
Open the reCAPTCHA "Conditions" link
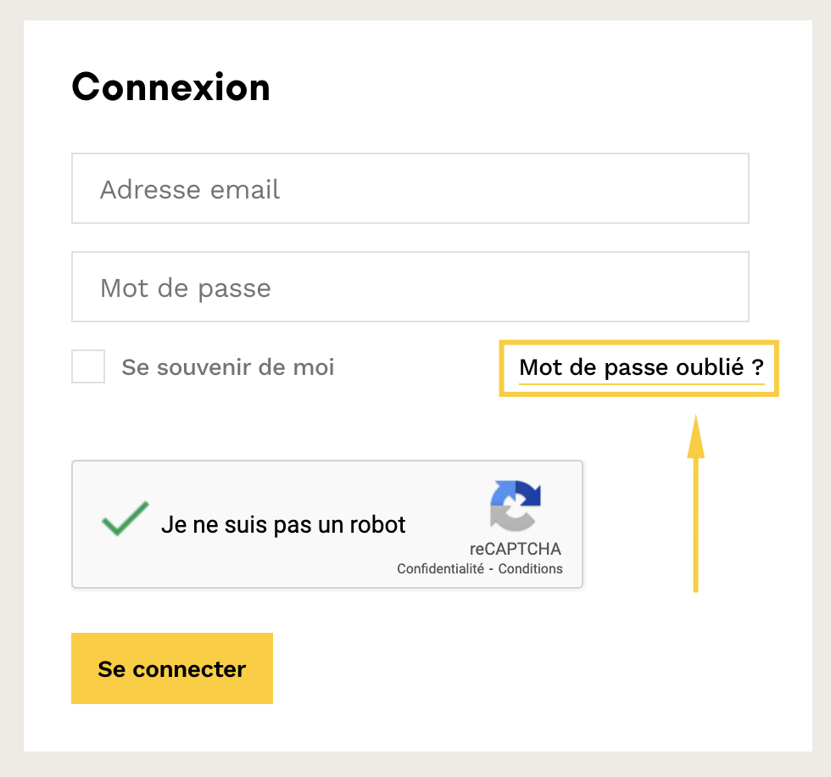tap(530, 569)
